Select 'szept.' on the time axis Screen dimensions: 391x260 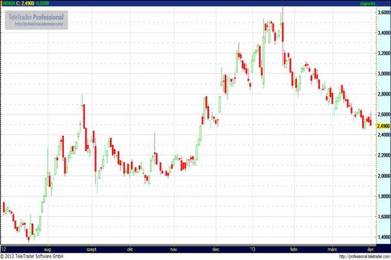pyautogui.click(x=92, y=249)
